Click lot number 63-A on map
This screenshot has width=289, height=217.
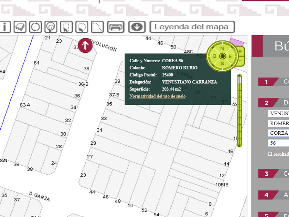[25, 105]
